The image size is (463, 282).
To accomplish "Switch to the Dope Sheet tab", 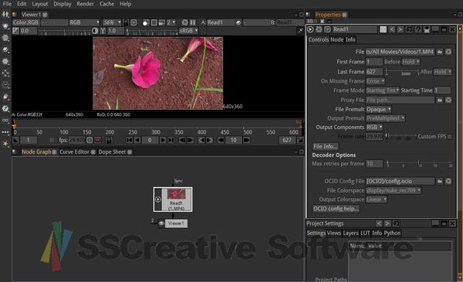I will point(112,152).
